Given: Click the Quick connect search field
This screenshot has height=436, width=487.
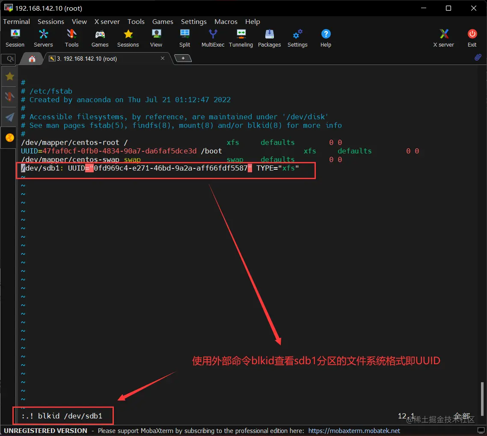Looking at the screenshot, I should [x=9, y=59].
